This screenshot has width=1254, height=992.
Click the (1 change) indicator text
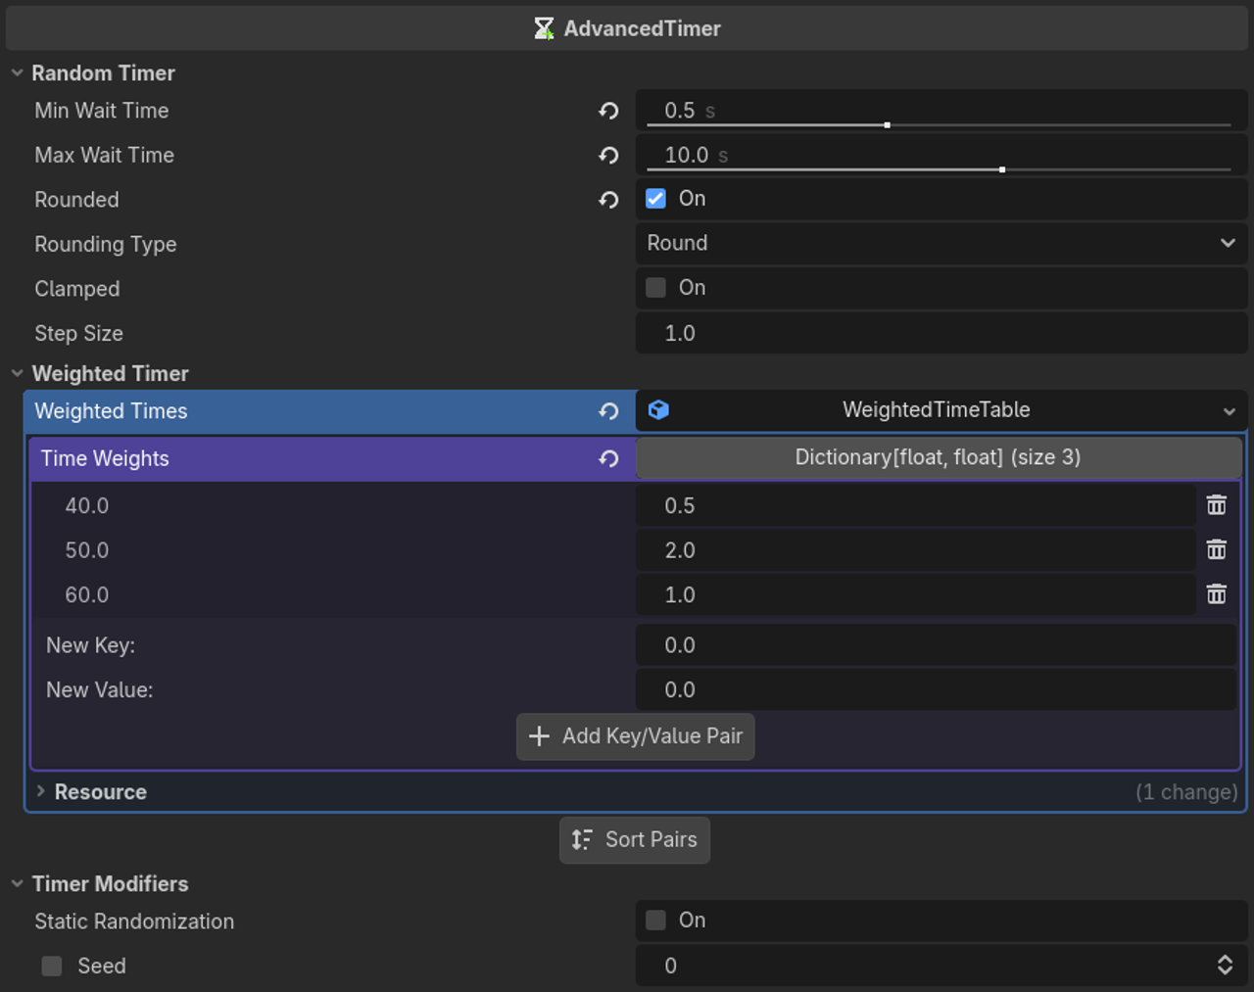(x=1186, y=791)
